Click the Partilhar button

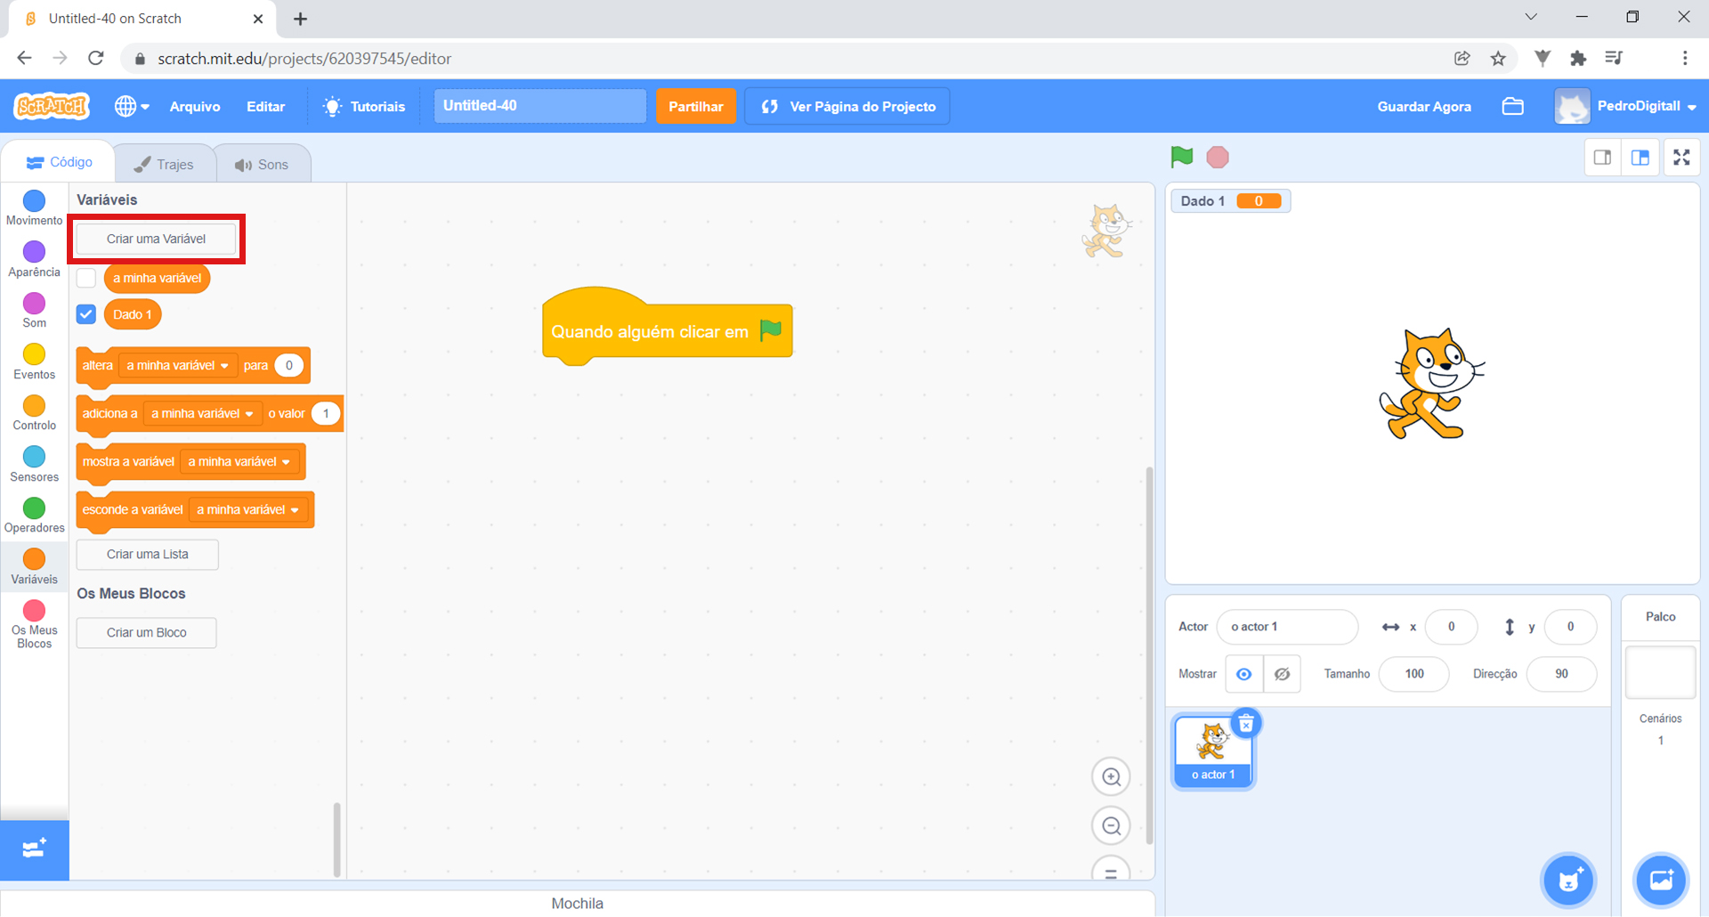pyautogui.click(x=696, y=106)
